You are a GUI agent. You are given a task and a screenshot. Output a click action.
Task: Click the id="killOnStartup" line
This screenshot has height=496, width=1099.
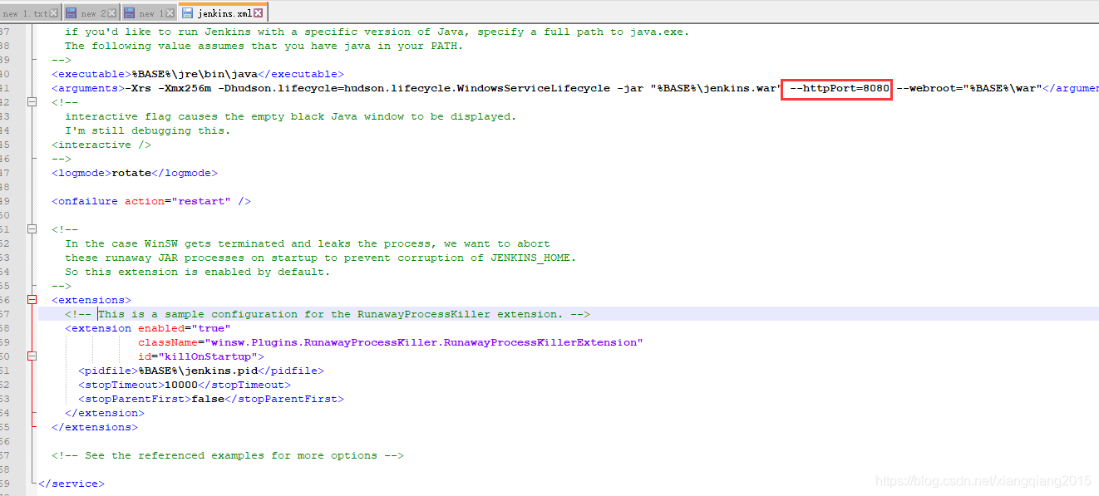click(x=201, y=356)
